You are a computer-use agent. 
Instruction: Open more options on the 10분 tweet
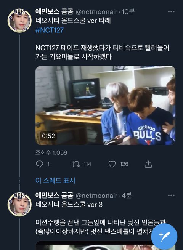pos(171,12)
